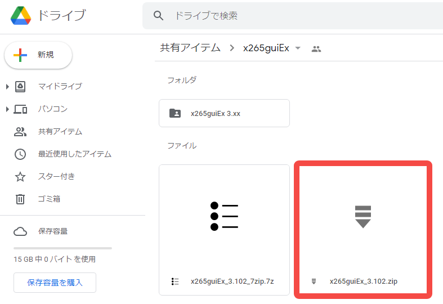This screenshot has height=304, width=443.
Task: Expand the マイドライブ tree arrow
Action: click(7, 87)
